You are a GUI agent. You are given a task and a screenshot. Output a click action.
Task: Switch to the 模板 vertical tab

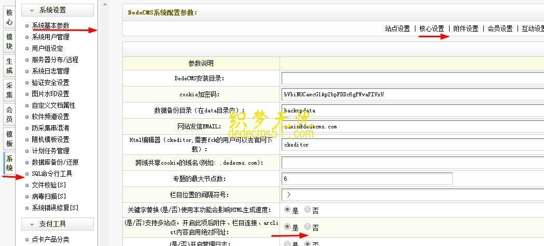pos(9,140)
